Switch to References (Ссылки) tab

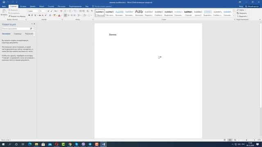(51, 7)
